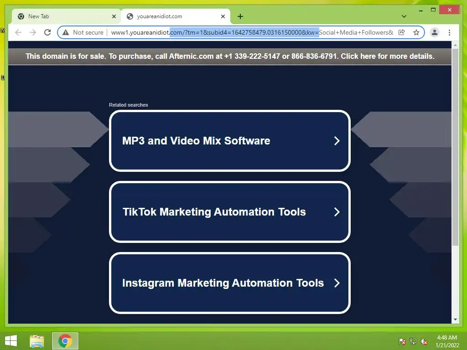Screen dimensions: 467x350
Task: Bookmark this page with the star icon
Action: point(416,32)
